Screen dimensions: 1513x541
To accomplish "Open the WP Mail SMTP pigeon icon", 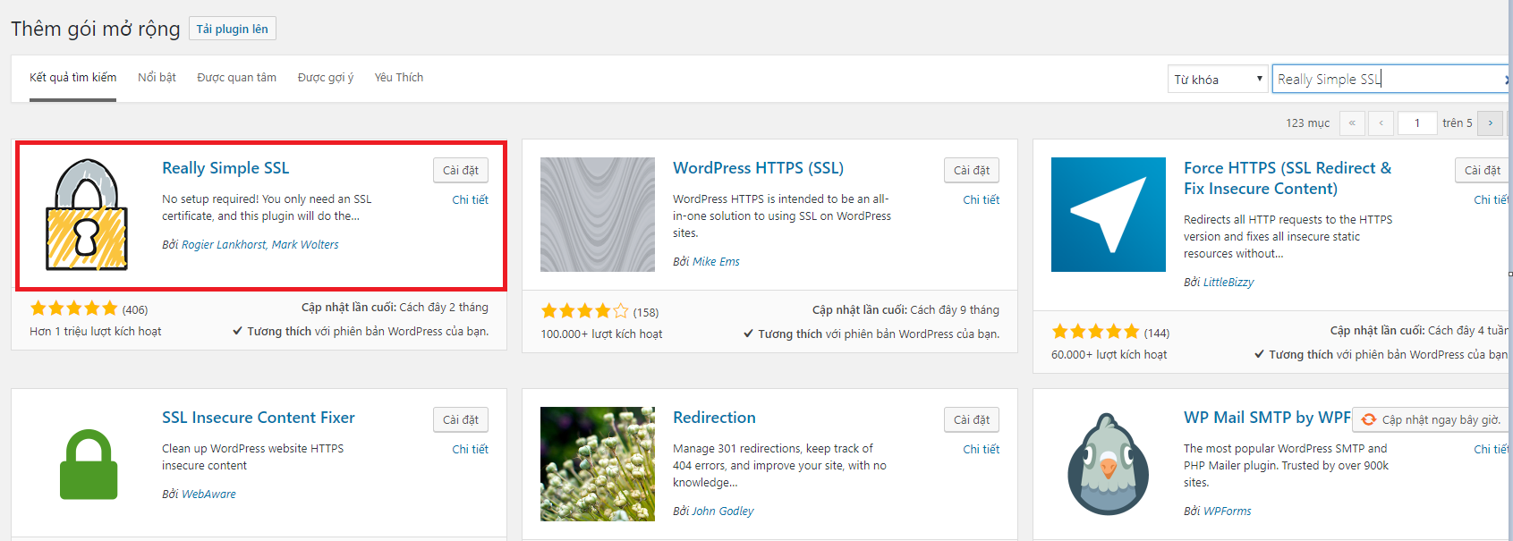I will pos(1108,464).
